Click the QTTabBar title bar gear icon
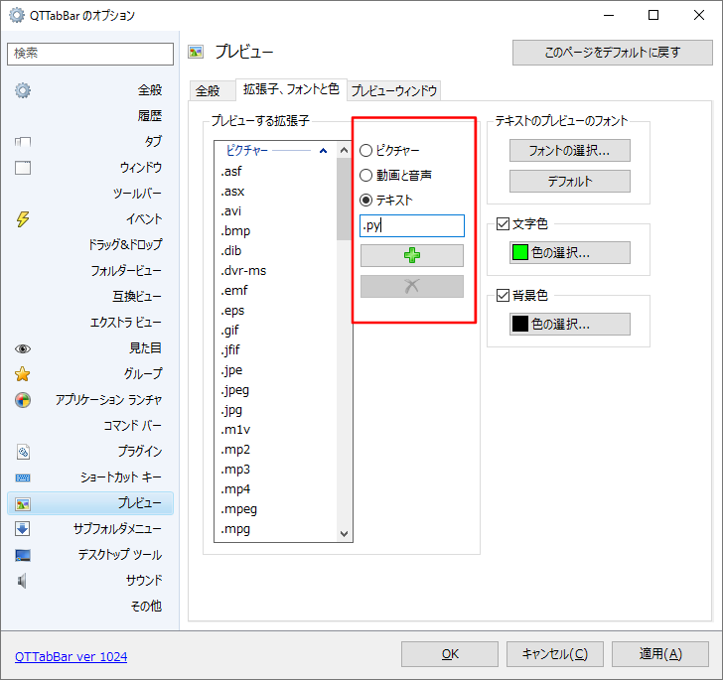This screenshot has height=680, width=723. [x=17, y=15]
